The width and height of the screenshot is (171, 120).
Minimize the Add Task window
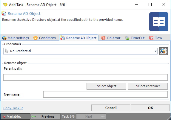[137, 4]
